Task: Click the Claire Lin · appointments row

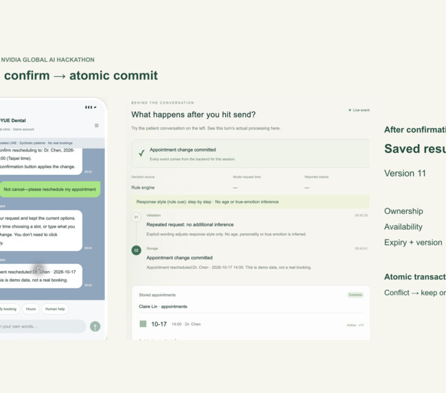Action: click(163, 307)
